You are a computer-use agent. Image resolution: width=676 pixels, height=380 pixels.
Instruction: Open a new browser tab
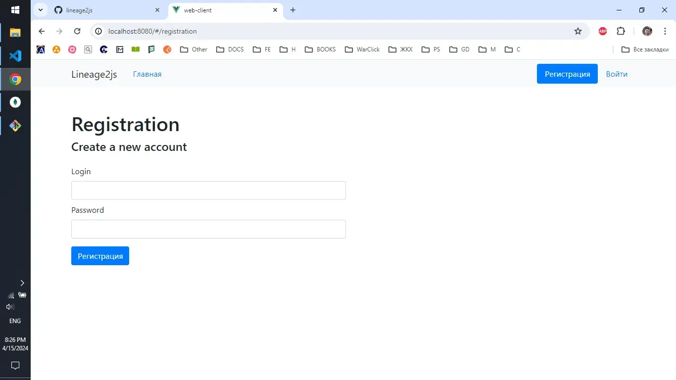pos(293,10)
